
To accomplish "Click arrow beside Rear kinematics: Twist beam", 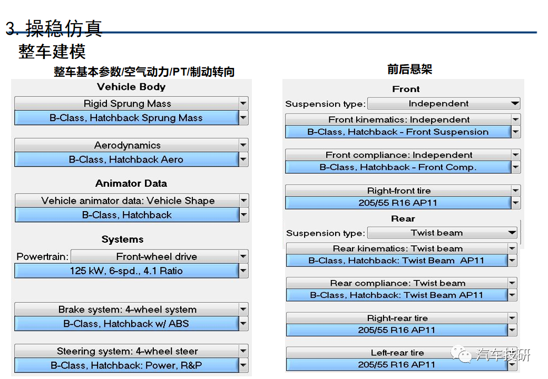I will coord(513,248).
